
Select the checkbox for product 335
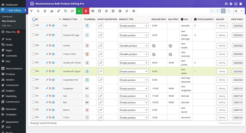33,35
